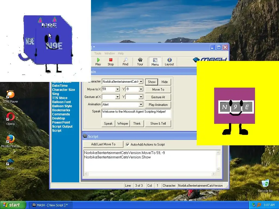Click the Play Animation button
The height and width of the screenshot is (209, 279).
pos(158,105)
